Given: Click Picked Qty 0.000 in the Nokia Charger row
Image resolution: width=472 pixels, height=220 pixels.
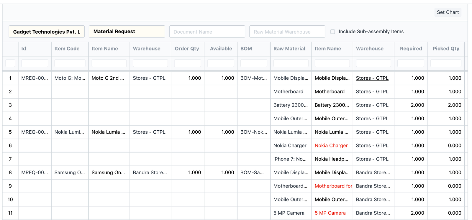Looking at the screenshot, I should [x=455, y=146].
